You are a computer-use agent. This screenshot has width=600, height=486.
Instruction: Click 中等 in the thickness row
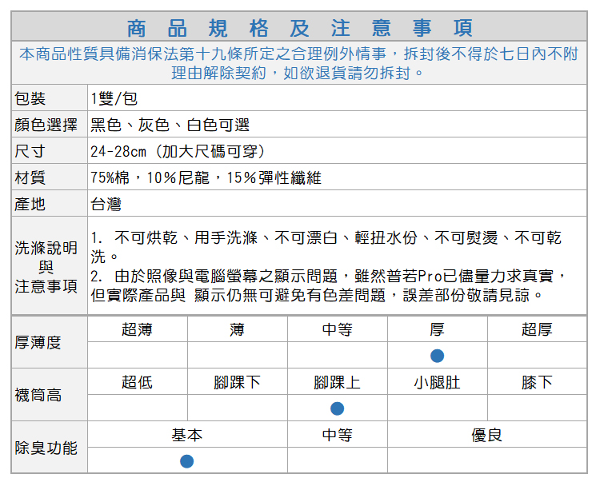tap(337, 329)
